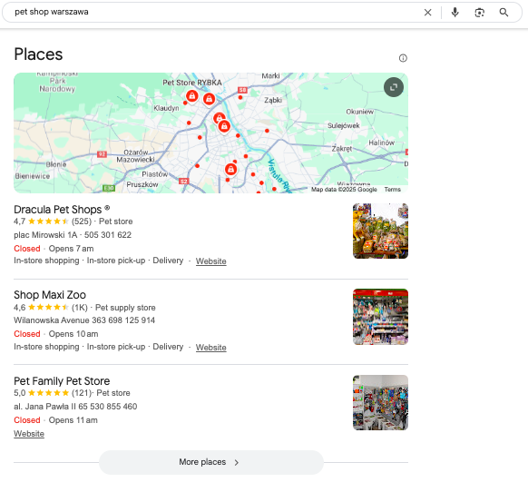Click the Places heading
528x492 pixels.
[38, 54]
